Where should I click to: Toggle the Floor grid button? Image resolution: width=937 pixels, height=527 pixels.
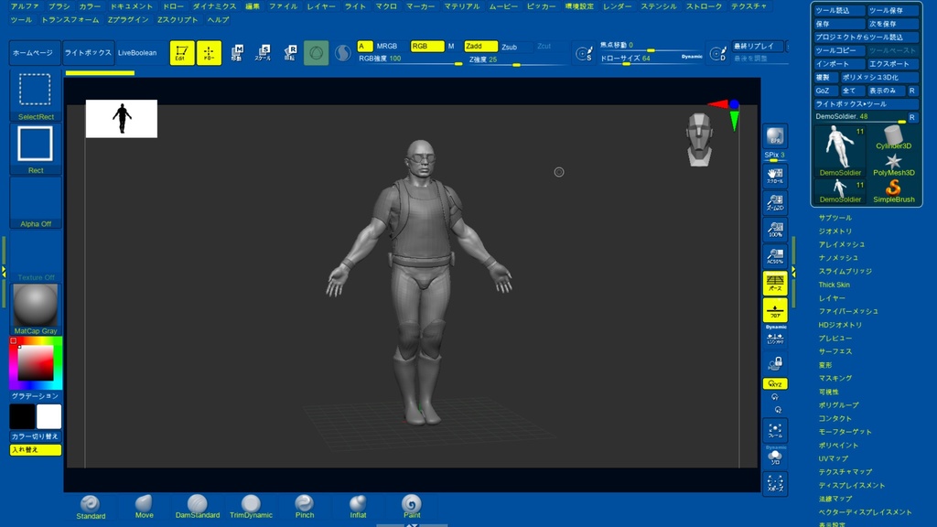pos(775,310)
